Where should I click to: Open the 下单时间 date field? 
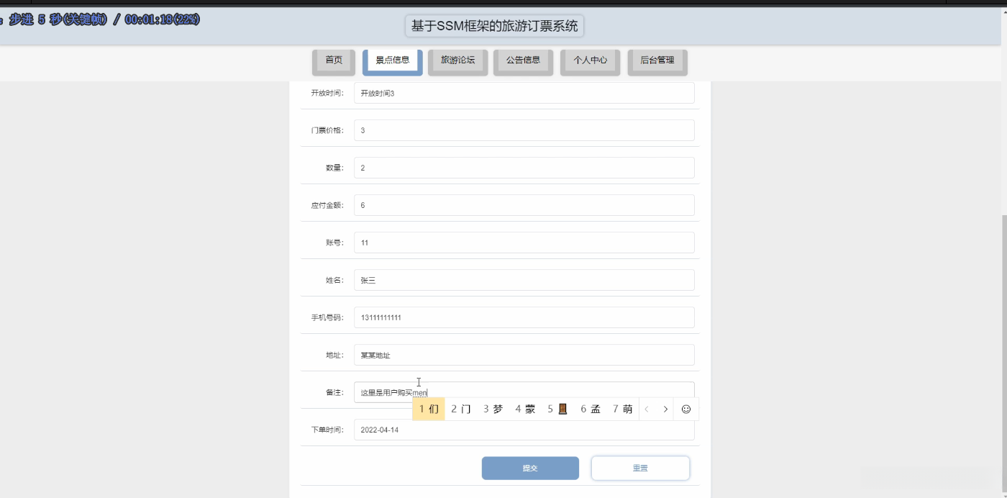click(x=524, y=430)
